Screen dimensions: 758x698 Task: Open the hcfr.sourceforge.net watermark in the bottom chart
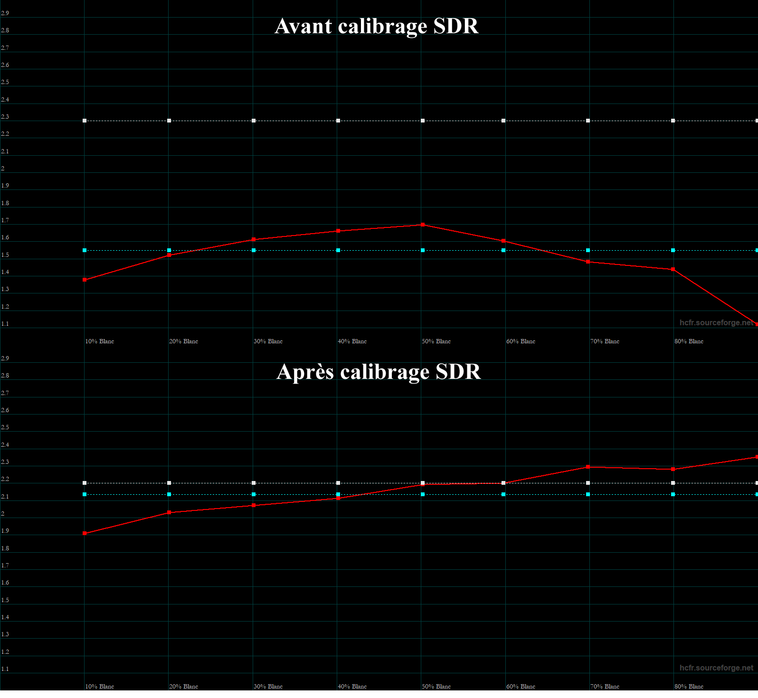coord(716,668)
